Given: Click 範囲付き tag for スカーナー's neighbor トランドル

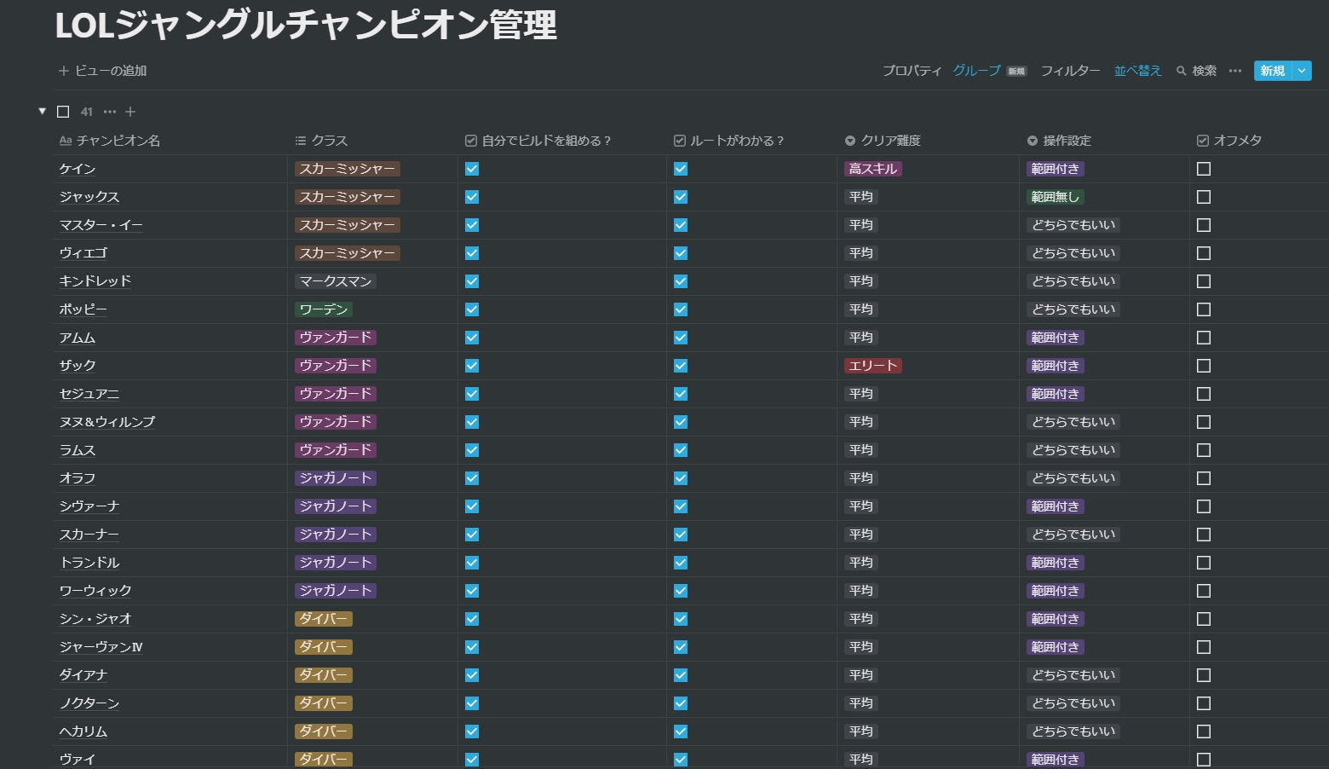Looking at the screenshot, I should click(x=1055, y=563).
